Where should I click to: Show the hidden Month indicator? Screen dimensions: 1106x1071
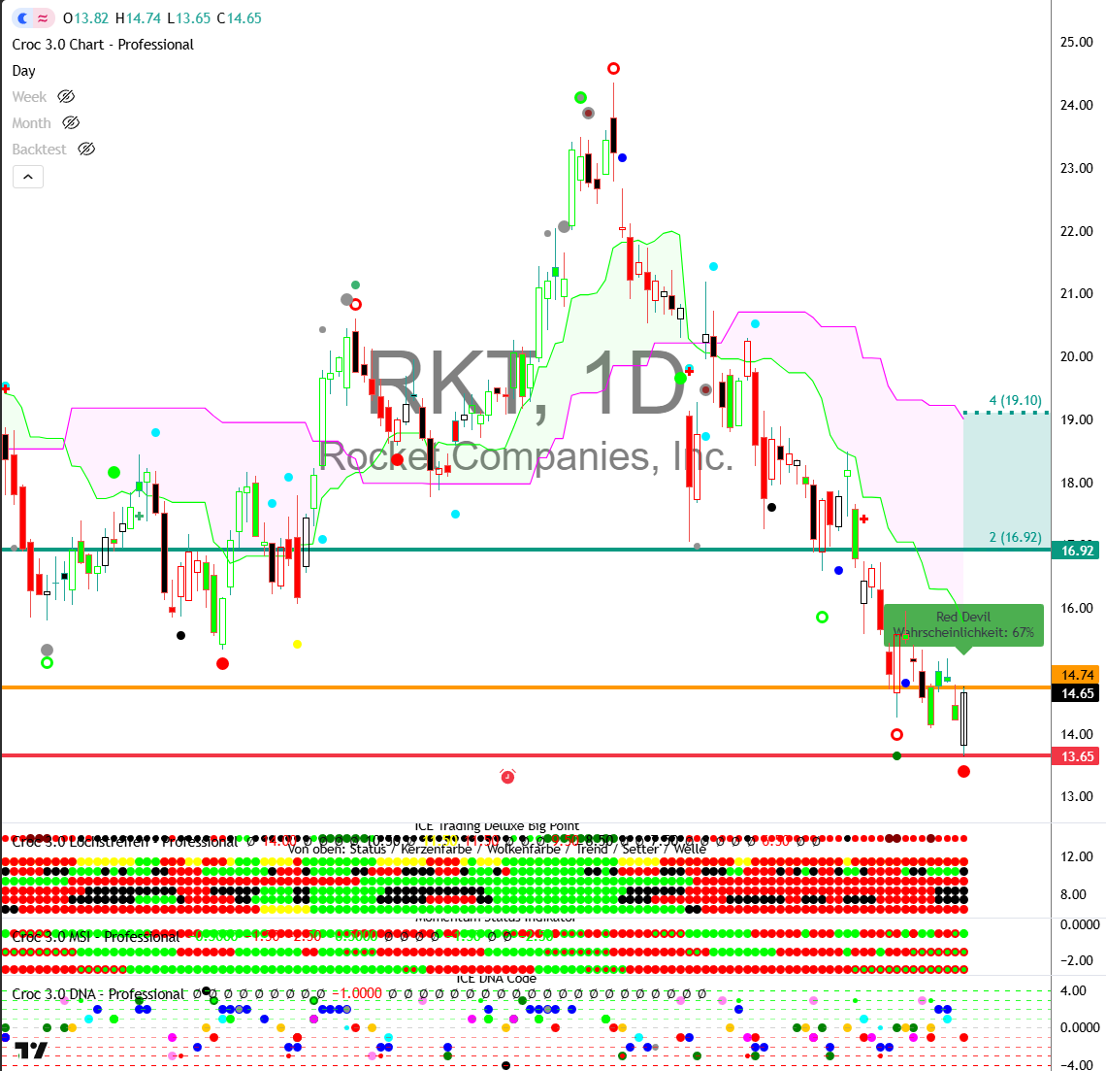(x=71, y=123)
